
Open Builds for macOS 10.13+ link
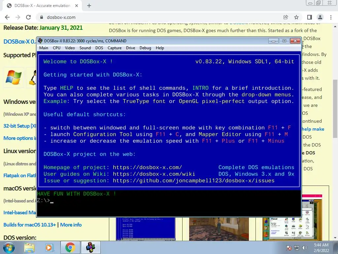(29, 225)
